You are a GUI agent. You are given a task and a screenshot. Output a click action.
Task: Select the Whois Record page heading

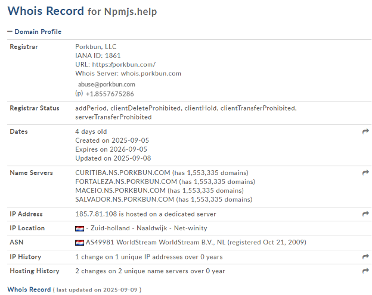(x=45, y=11)
